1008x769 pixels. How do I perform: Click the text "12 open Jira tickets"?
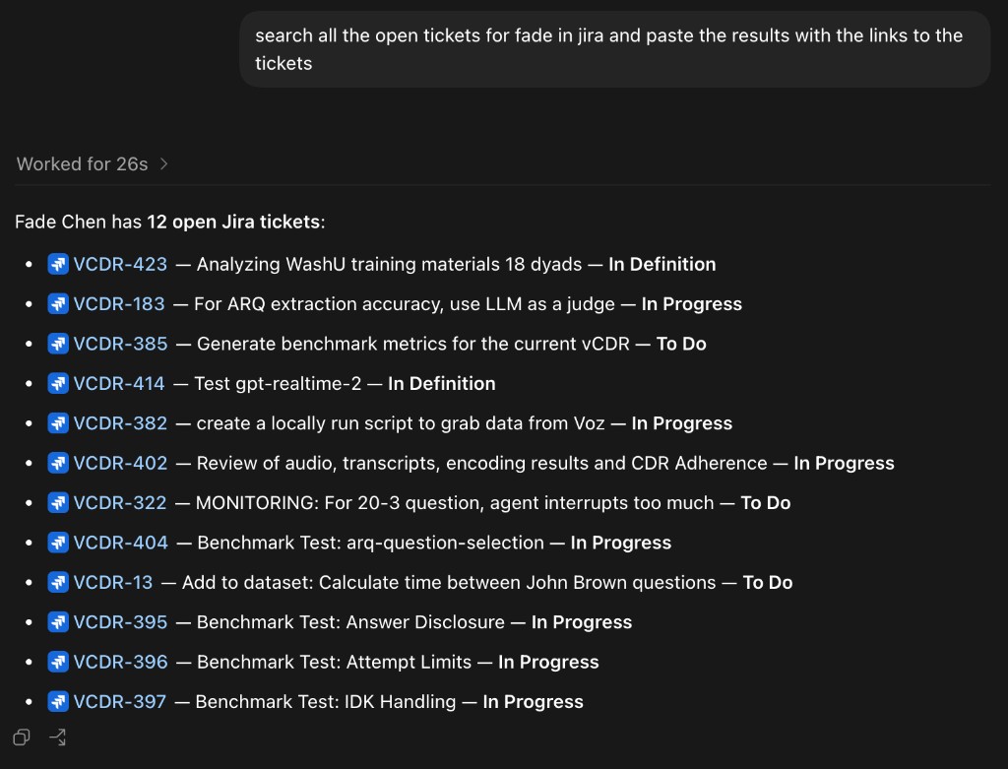click(x=233, y=222)
